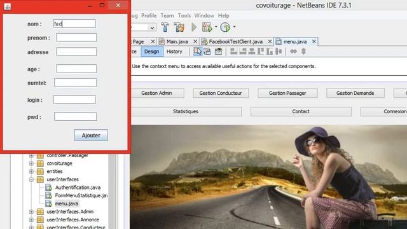Toggle vertical resizability arrow icon

coord(303,52)
